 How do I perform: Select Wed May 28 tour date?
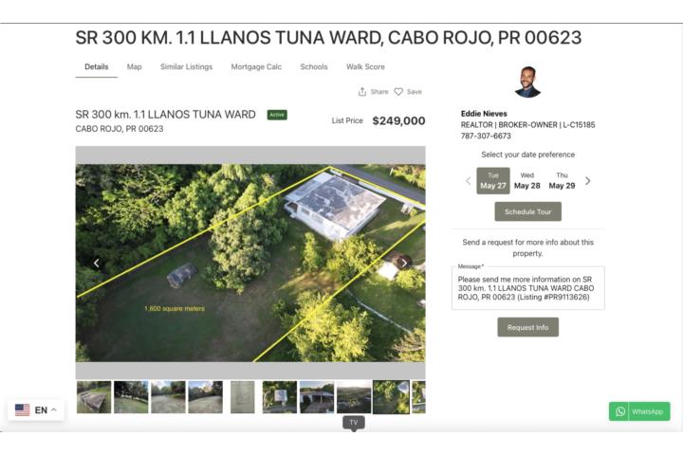pos(527,181)
